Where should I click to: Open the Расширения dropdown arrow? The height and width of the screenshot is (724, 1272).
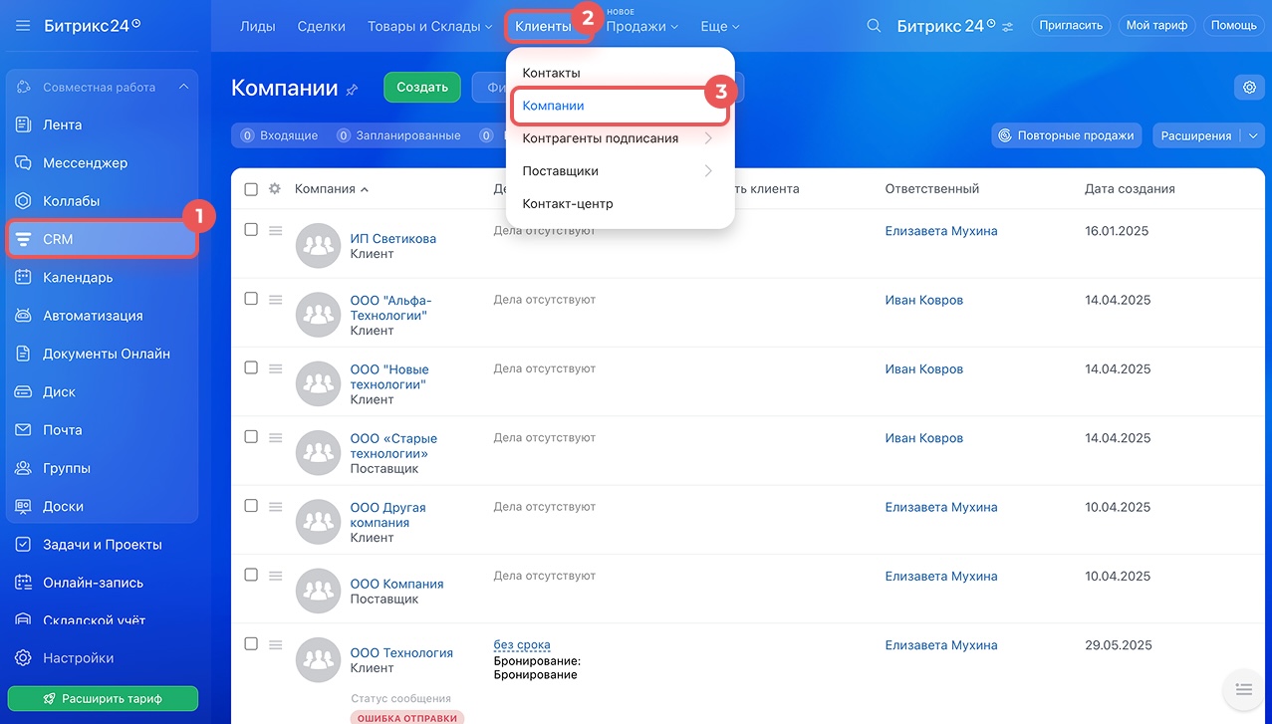point(1253,135)
